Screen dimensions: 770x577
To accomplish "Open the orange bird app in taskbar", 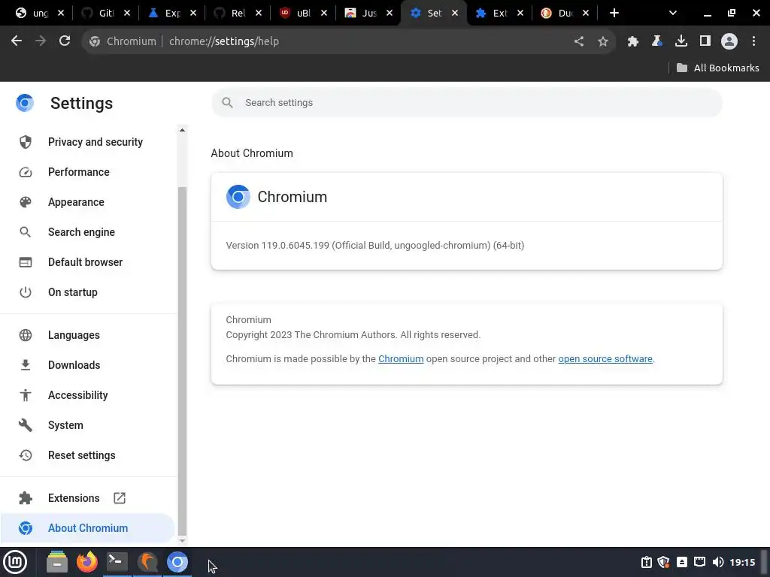I will (147, 562).
